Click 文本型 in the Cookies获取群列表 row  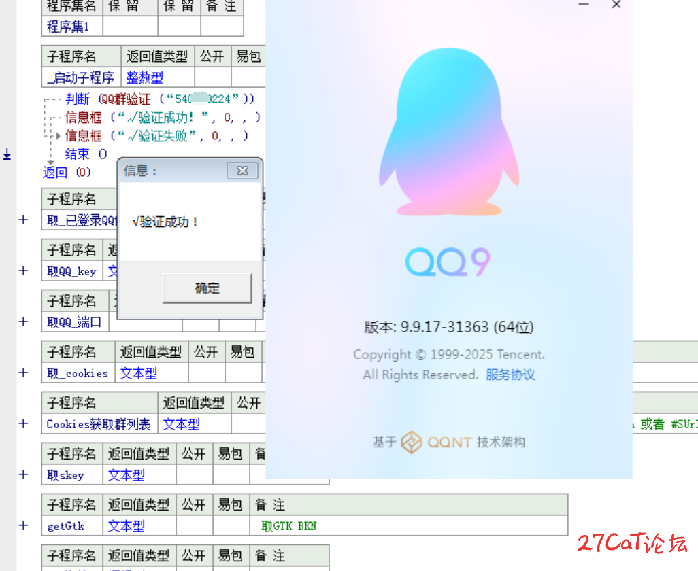click(181, 424)
